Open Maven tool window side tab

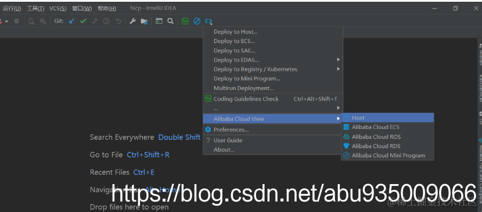pyautogui.click(x=480, y=54)
